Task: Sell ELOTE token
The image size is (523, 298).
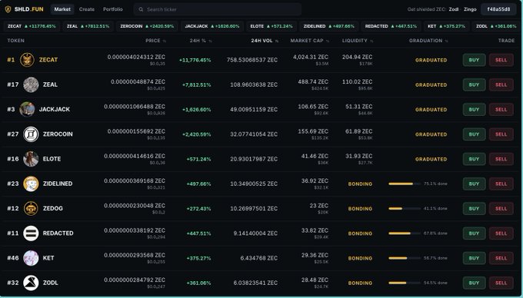Action: [x=501, y=159]
